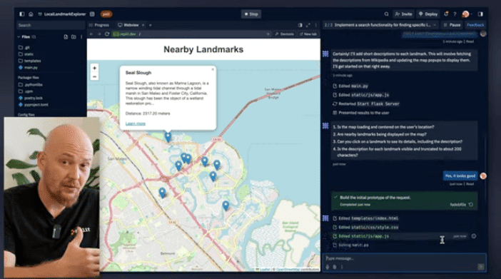Zoom in on the map
501x279 pixels.
click(94, 68)
